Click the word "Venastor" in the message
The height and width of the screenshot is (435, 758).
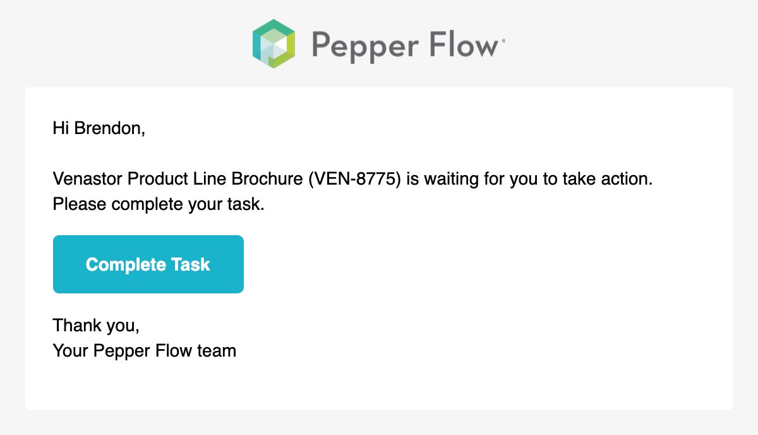pos(88,179)
